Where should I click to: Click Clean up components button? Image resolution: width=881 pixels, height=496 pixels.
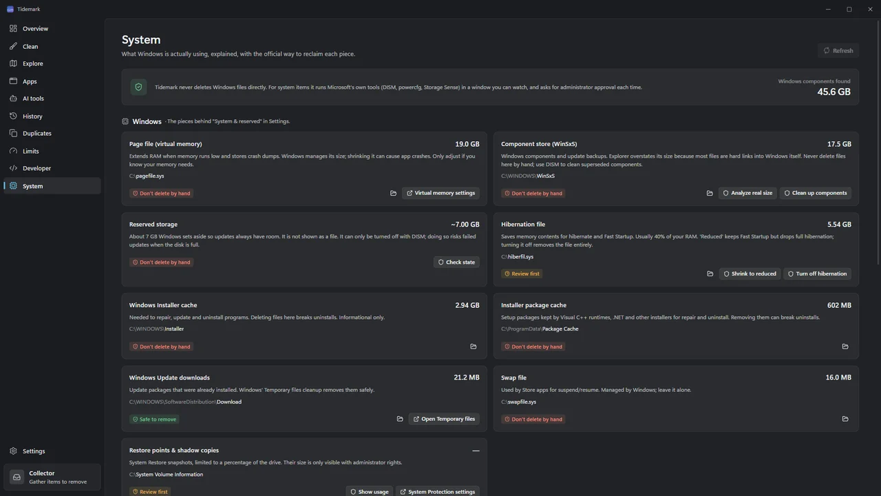tap(816, 193)
